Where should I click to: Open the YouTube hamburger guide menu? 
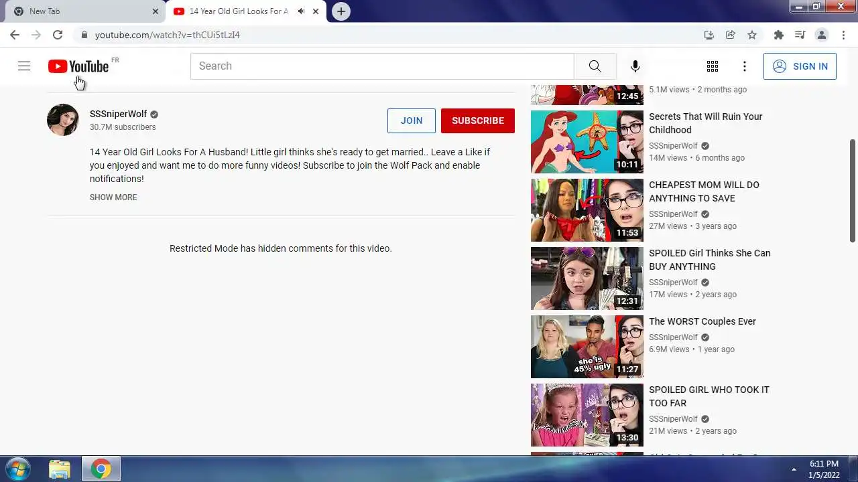click(x=24, y=66)
